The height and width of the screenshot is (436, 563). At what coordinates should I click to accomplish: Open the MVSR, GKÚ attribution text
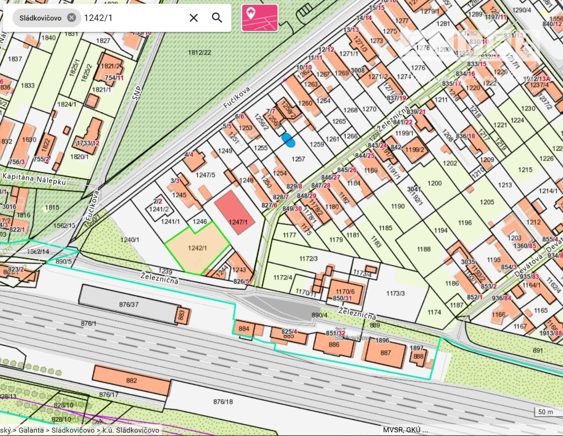pyautogui.click(x=405, y=430)
